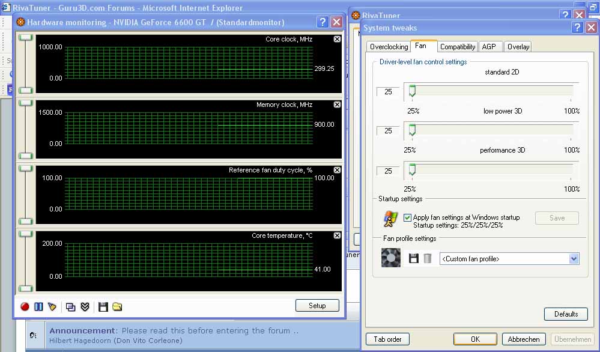
Task: Click the upper range slider handle of Core clock graph
Action: 26,37
